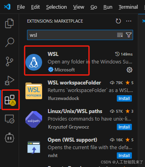Click the WSL penguin extension icon
The height and width of the screenshot is (167, 145).
point(34,62)
